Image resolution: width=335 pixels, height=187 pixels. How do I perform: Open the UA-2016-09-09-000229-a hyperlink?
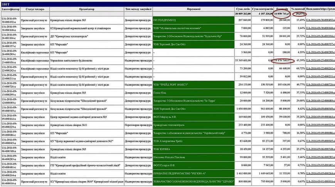[320, 125]
